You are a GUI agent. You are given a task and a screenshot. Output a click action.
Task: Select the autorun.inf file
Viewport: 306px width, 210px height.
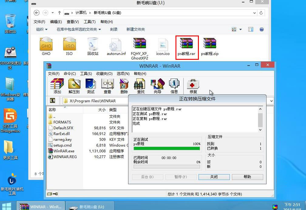pyautogui.click(x=116, y=47)
